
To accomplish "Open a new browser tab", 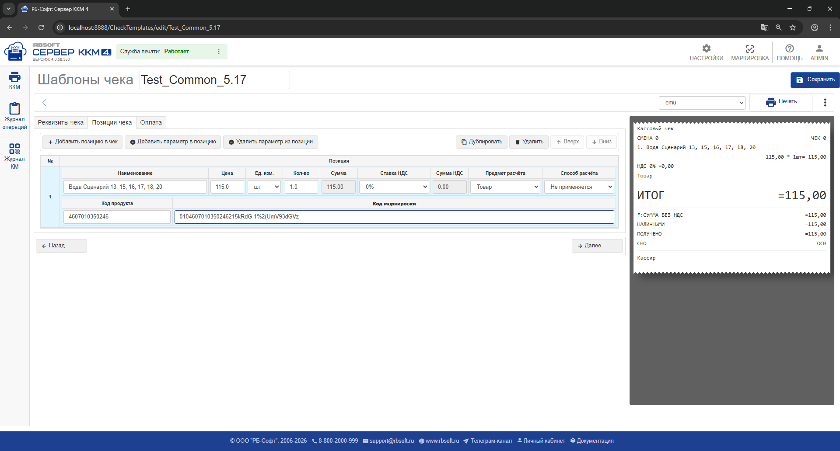I will [x=128, y=9].
